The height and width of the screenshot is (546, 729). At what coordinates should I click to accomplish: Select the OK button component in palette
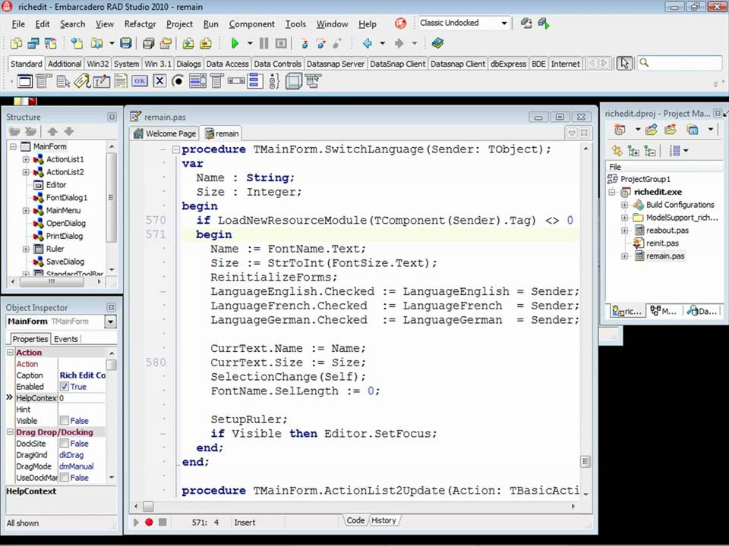click(x=140, y=81)
